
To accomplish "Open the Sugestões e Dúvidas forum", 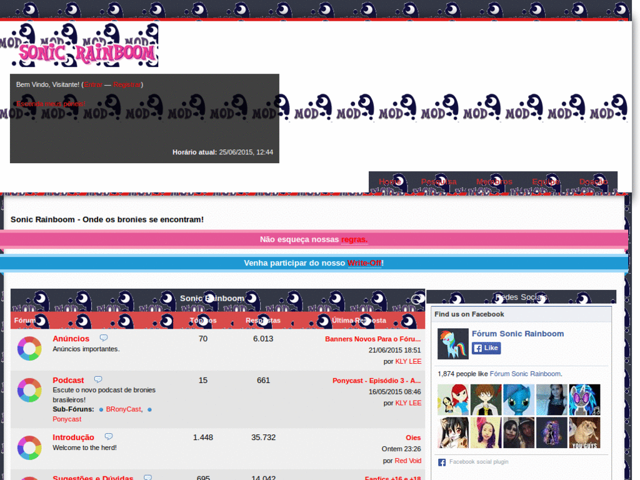I will click(93, 477).
